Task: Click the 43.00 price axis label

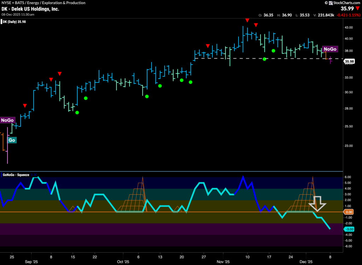Action: coord(349,27)
